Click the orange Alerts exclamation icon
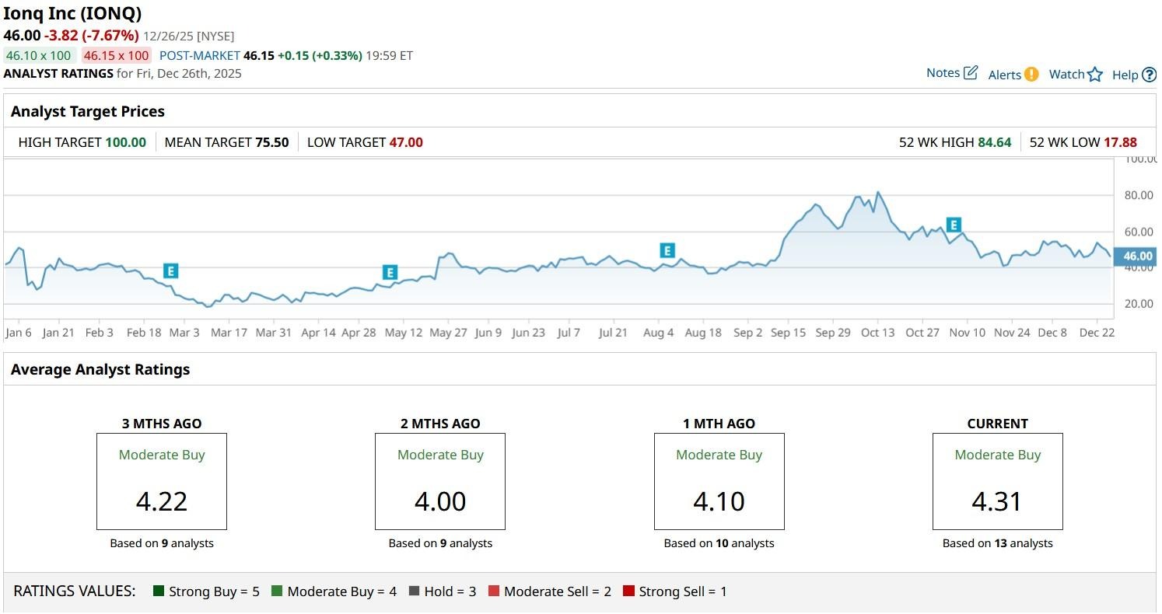Screen dimensions: 1162x614 [1031, 74]
